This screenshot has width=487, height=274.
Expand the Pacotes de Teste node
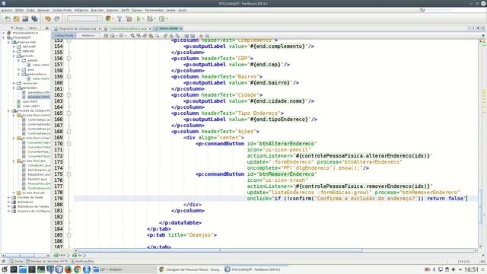[8, 197]
